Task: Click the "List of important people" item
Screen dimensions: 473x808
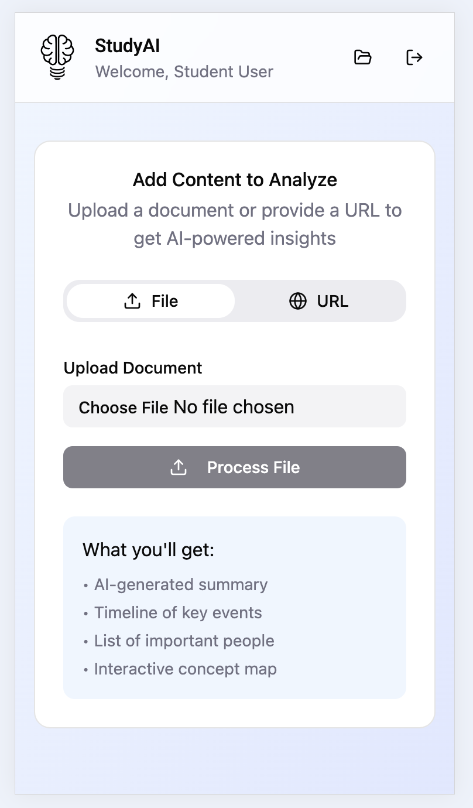Action: pos(184,641)
